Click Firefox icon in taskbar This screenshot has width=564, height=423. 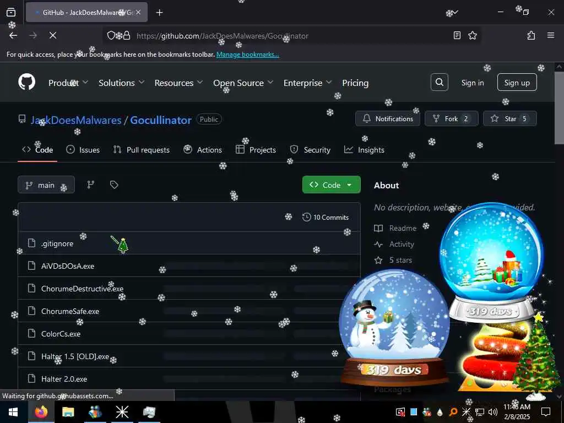click(41, 412)
